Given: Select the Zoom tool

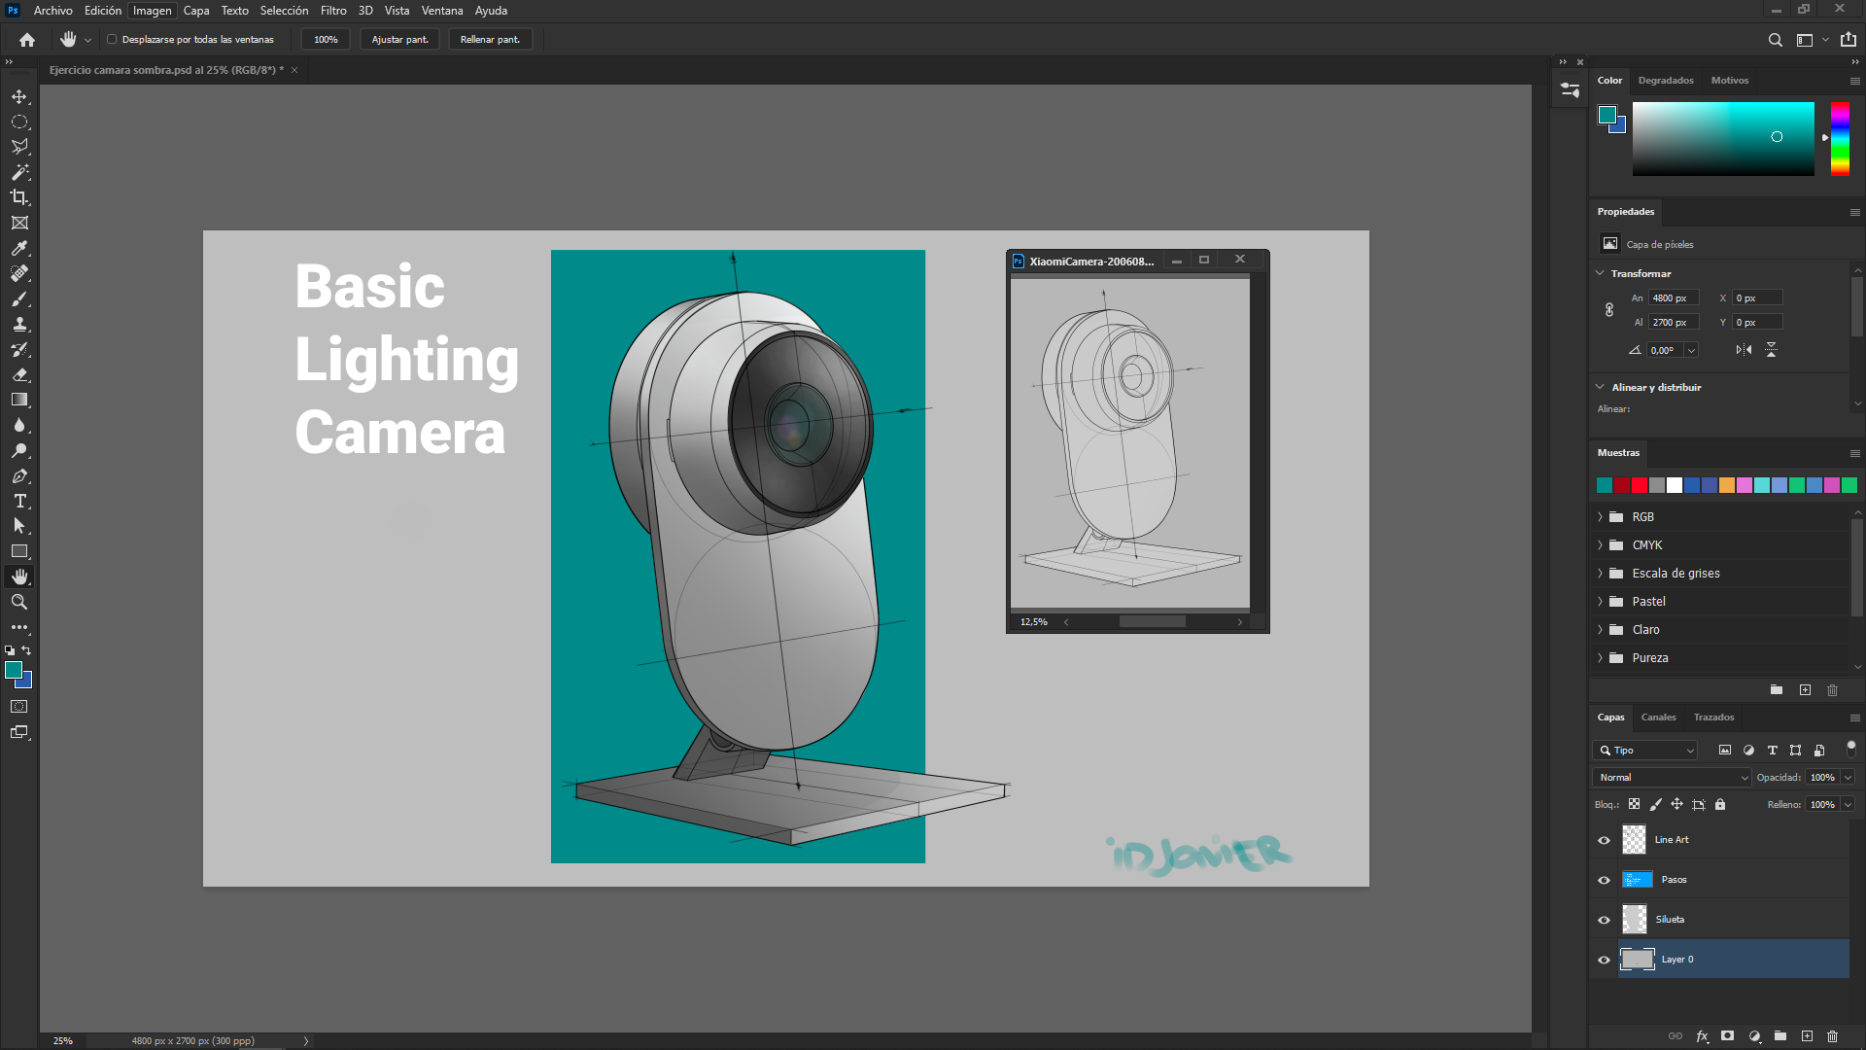Looking at the screenshot, I should (x=19, y=602).
